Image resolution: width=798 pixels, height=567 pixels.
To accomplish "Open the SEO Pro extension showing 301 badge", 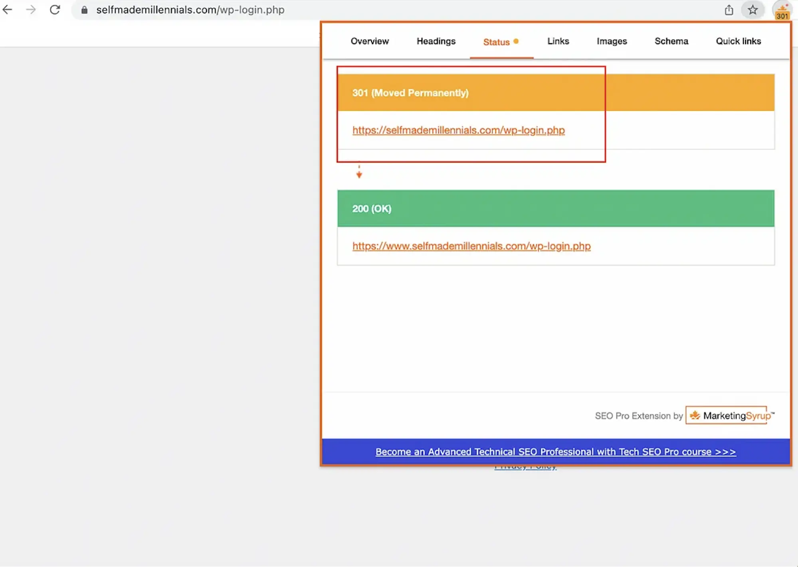I will pyautogui.click(x=780, y=10).
